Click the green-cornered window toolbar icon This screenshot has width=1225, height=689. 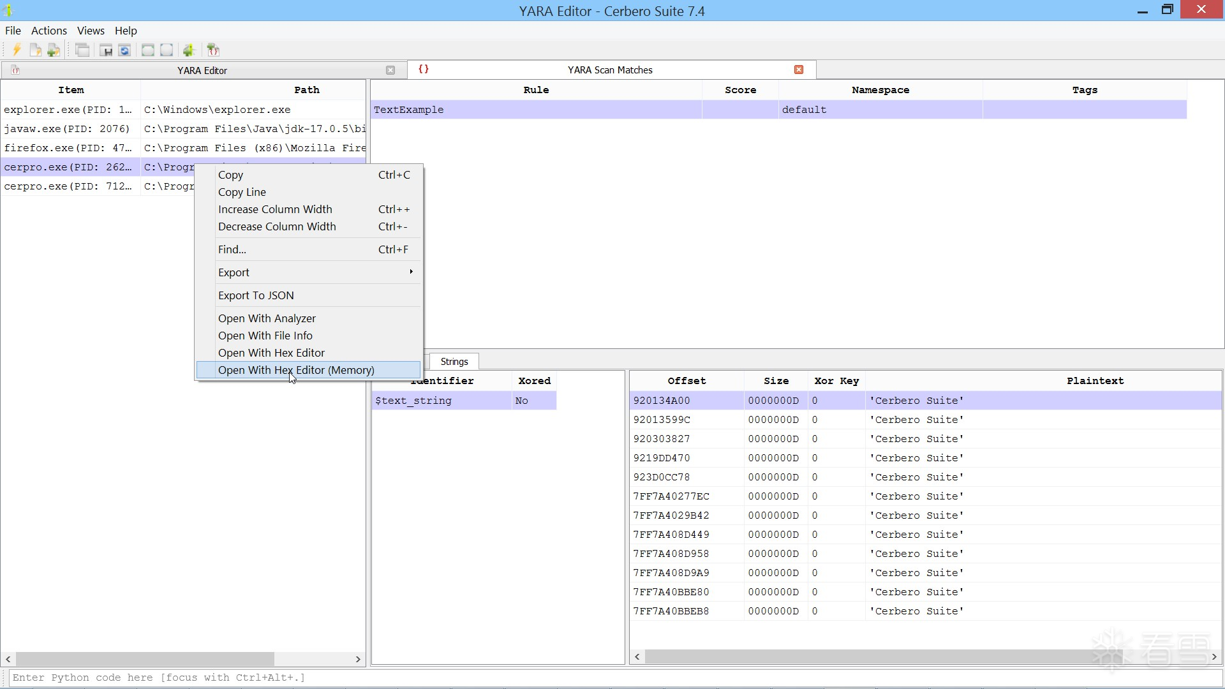click(148, 50)
